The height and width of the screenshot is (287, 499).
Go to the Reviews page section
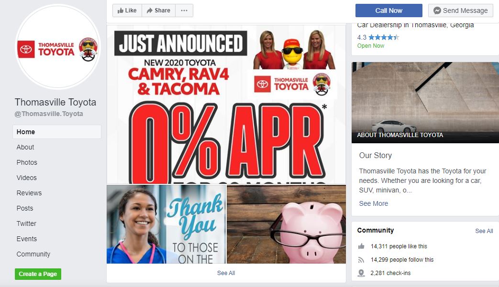(29, 193)
